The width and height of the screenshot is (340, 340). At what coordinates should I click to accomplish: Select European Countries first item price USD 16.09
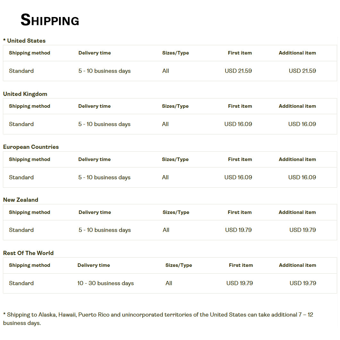(x=238, y=177)
